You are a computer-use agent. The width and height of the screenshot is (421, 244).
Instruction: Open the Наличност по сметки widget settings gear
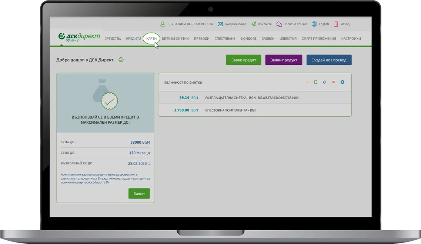click(x=343, y=82)
